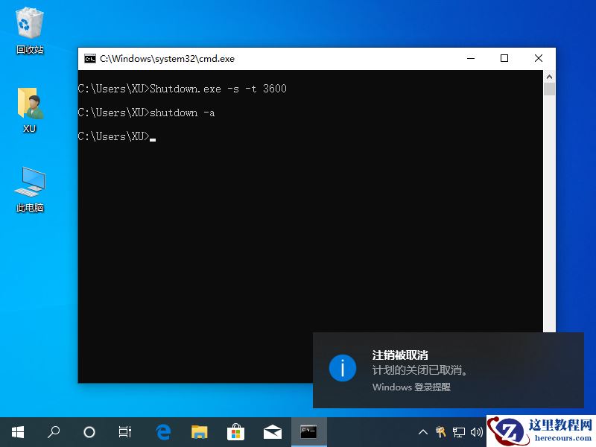Click the scrollbar up arrow in cmd window

tap(550, 75)
